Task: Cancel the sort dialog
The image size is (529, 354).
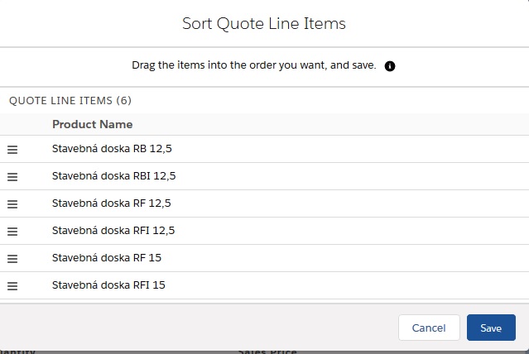Action: click(429, 328)
